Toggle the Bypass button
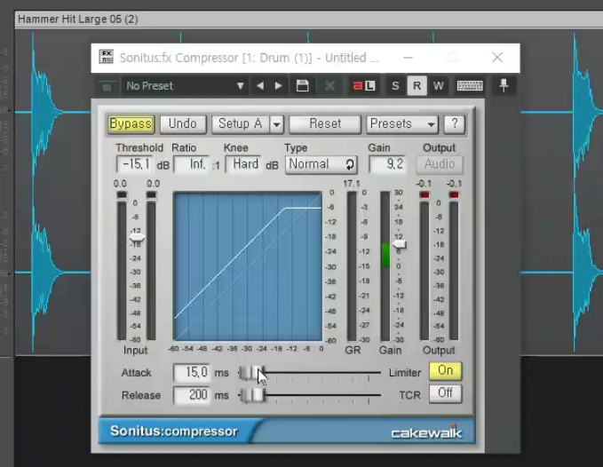The image size is (603, 467). tap(131, 124)
